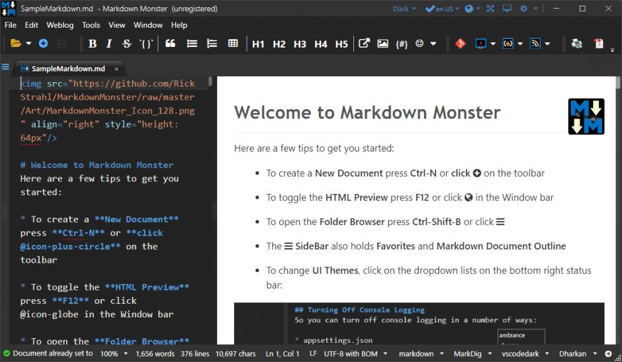Toggle en-US spell check

439,9
